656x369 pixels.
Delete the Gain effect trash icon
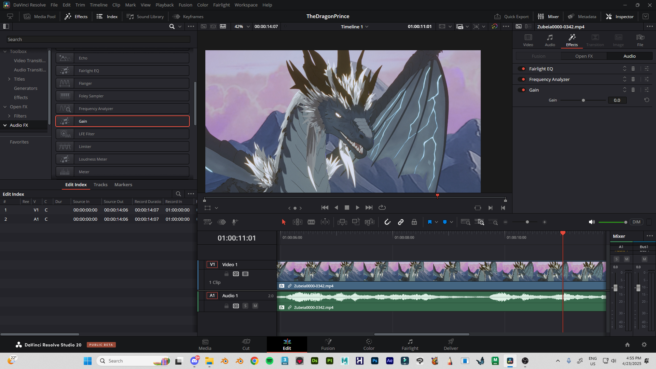(x=633, y=90)
